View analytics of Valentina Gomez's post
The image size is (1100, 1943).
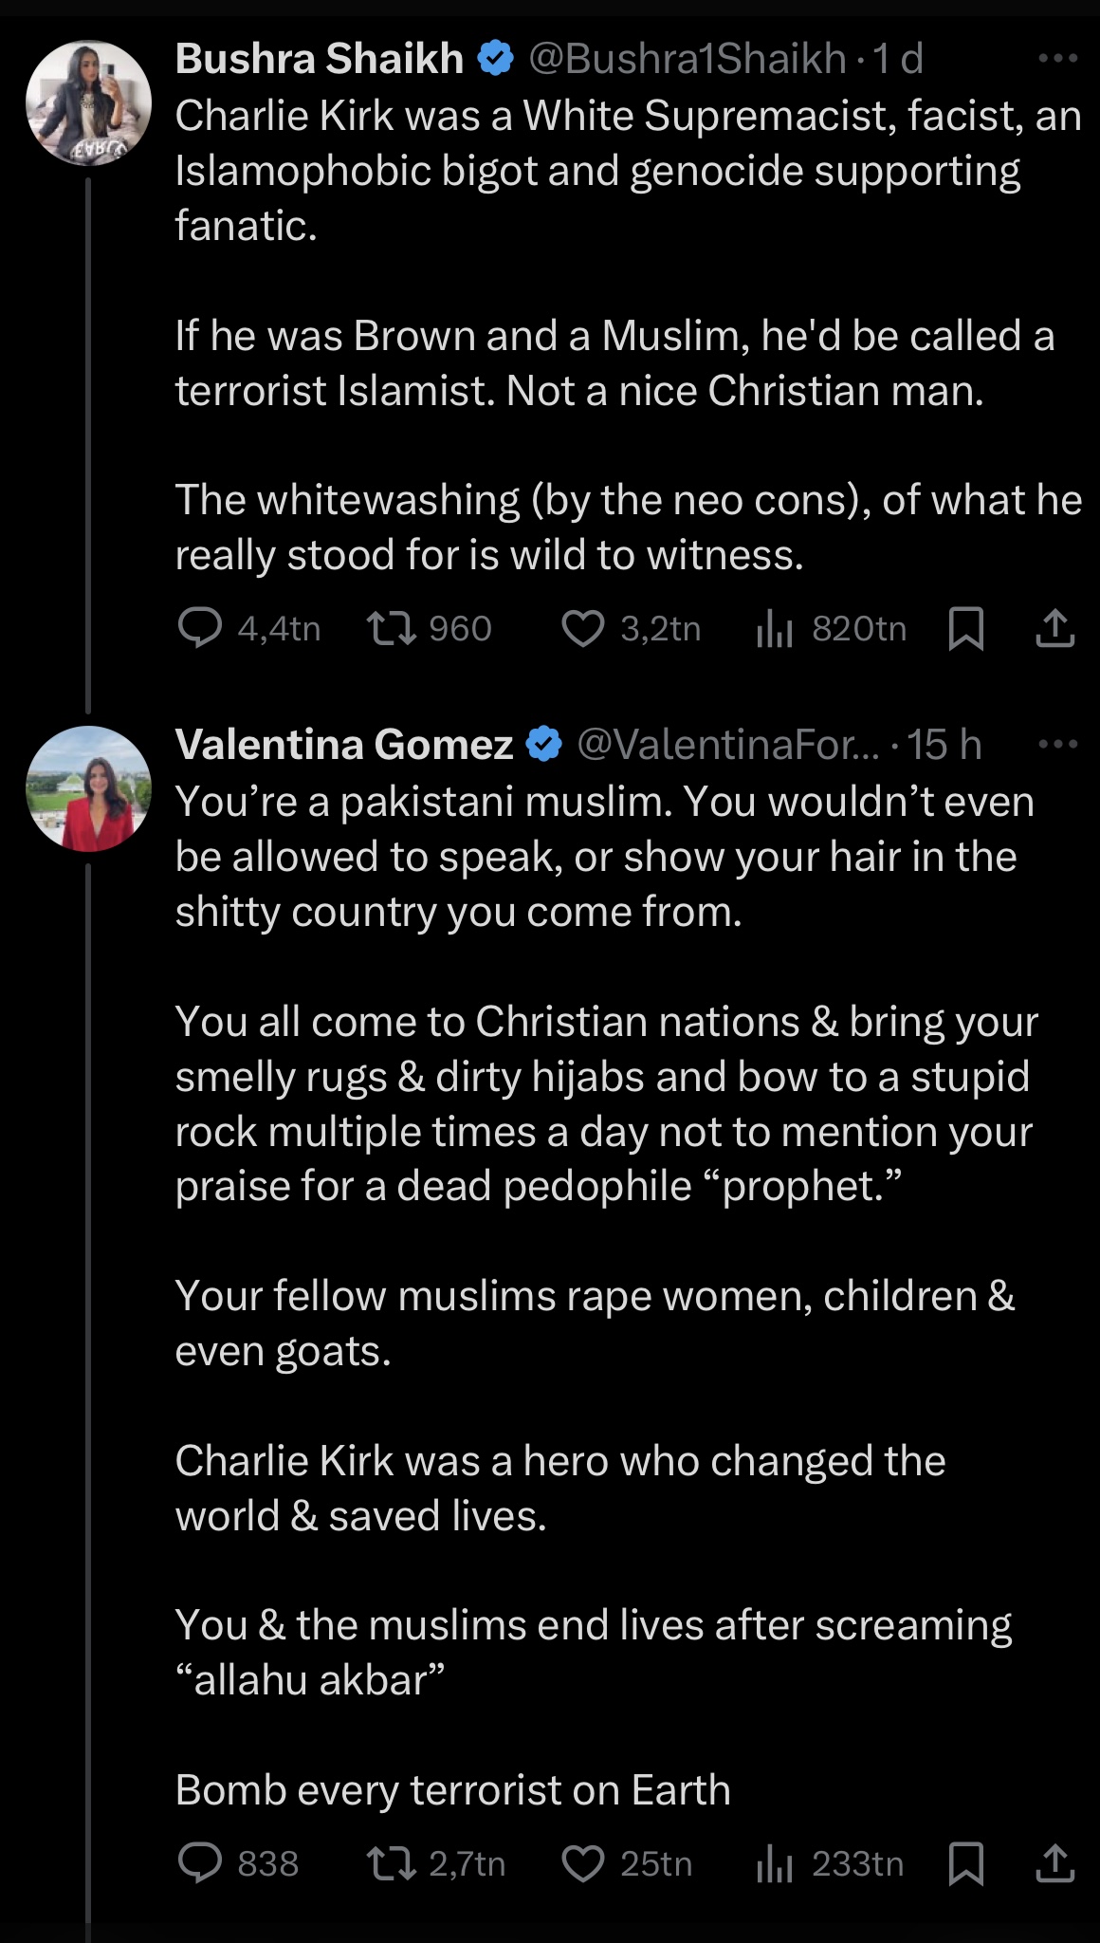[x=774, y=1863]
